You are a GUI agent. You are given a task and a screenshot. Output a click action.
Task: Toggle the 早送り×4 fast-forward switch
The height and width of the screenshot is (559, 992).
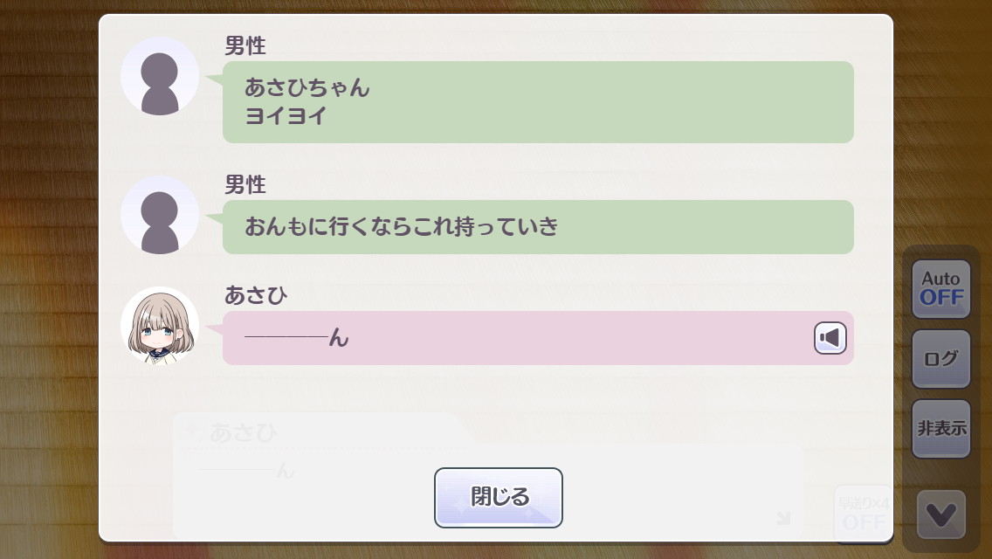863,513
